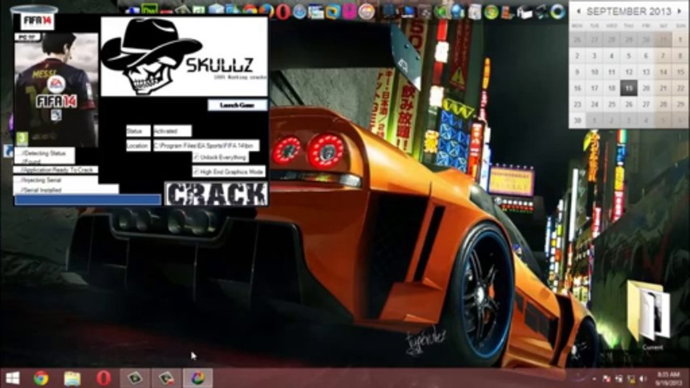Click the big CRACK button
The image size is (690, 388).
coord(216,194)
